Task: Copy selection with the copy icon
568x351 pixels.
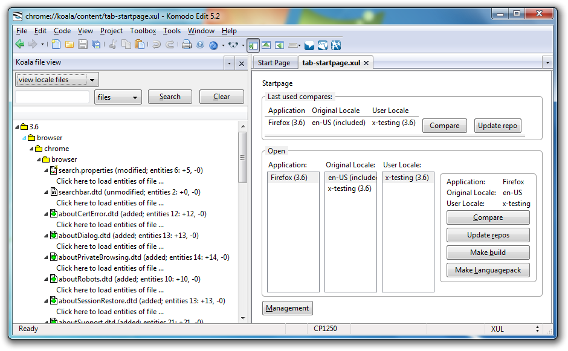Action: tap(126, 45)
